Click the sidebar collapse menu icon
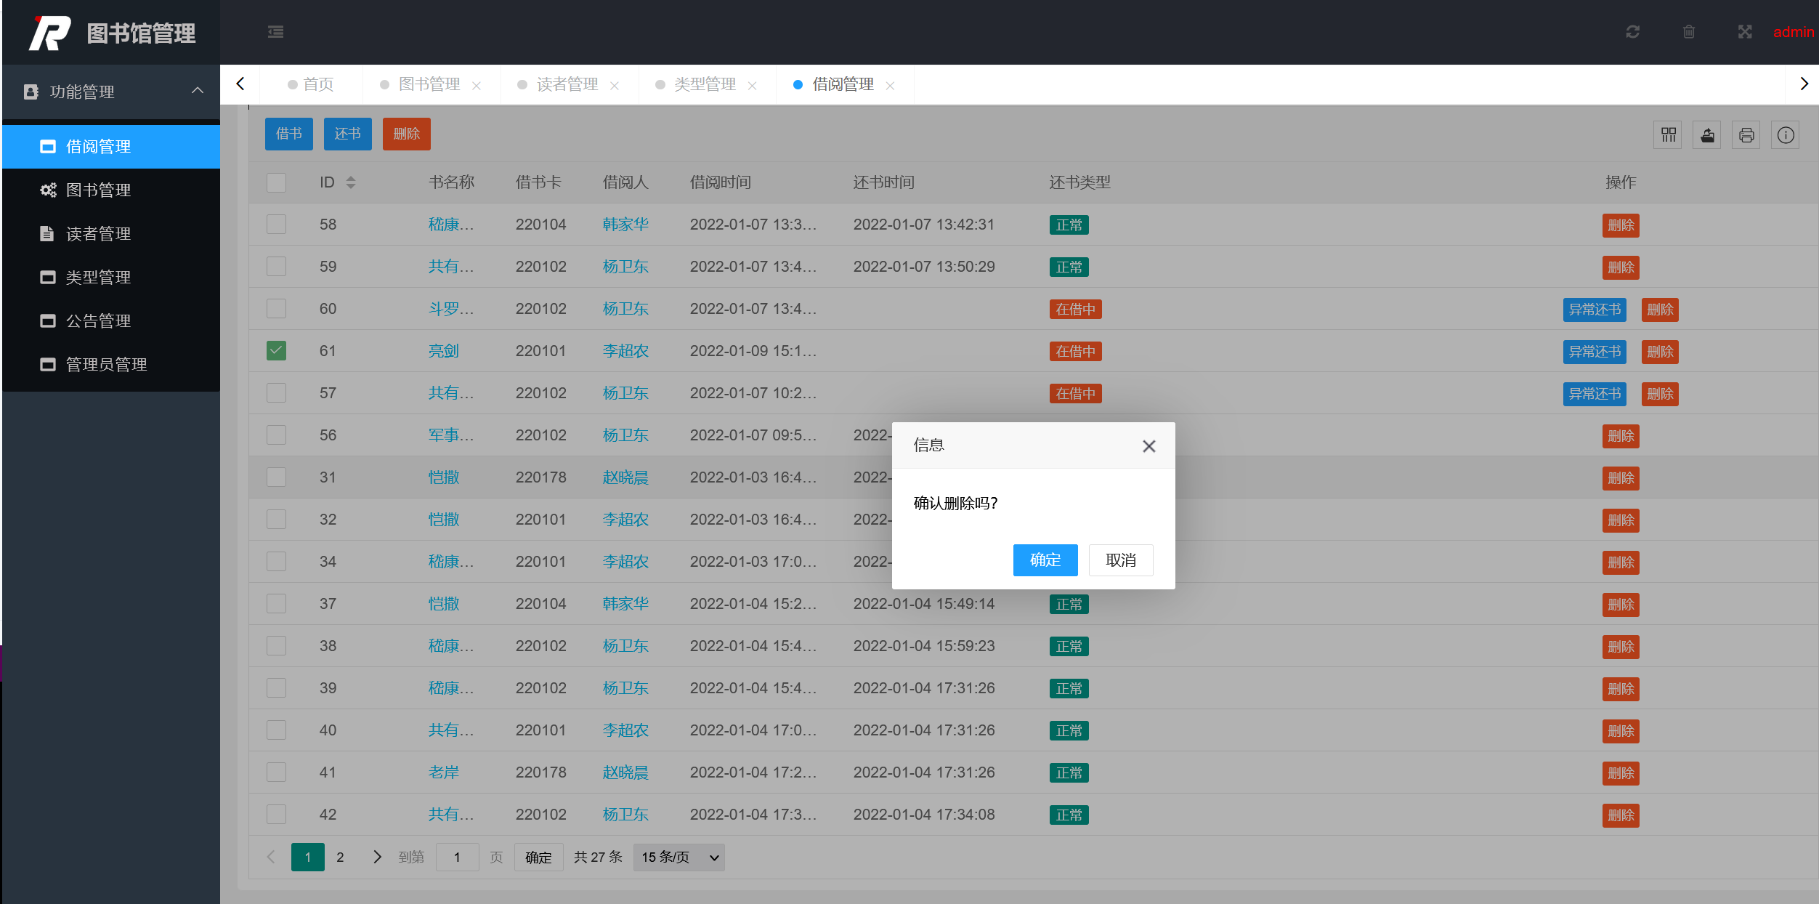The width and height of the screenshot is (1819, 904). click(275, 32)
